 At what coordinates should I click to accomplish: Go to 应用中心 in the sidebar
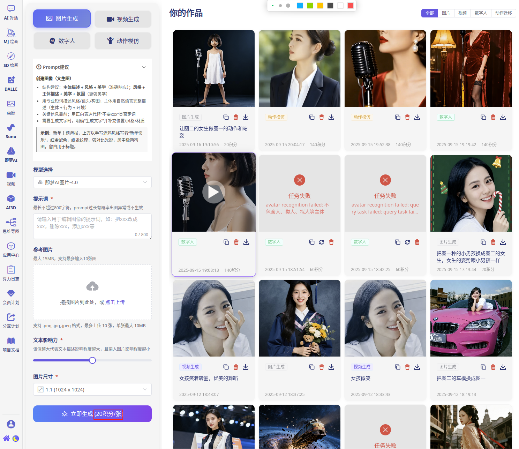tap(11, 250)
